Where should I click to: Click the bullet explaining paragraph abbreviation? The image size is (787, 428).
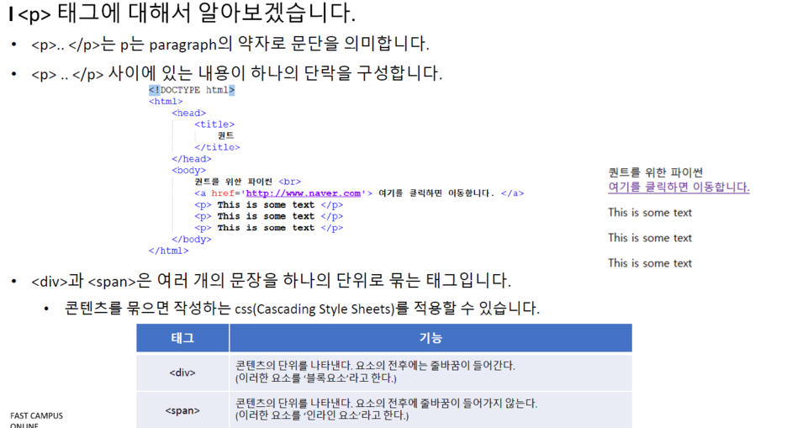click(x=230, y=45)
